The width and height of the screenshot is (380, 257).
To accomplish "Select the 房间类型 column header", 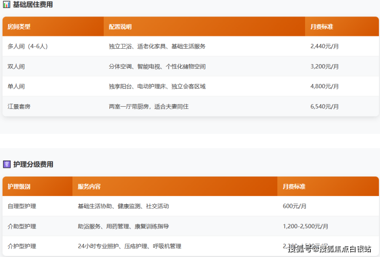I will point(19,27).
